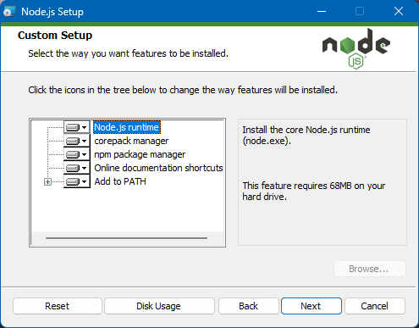Open install options dropdown for npm package manager
Image resolution: width=419 pixels, height=328 pixels.
click(x=77, y=154)
